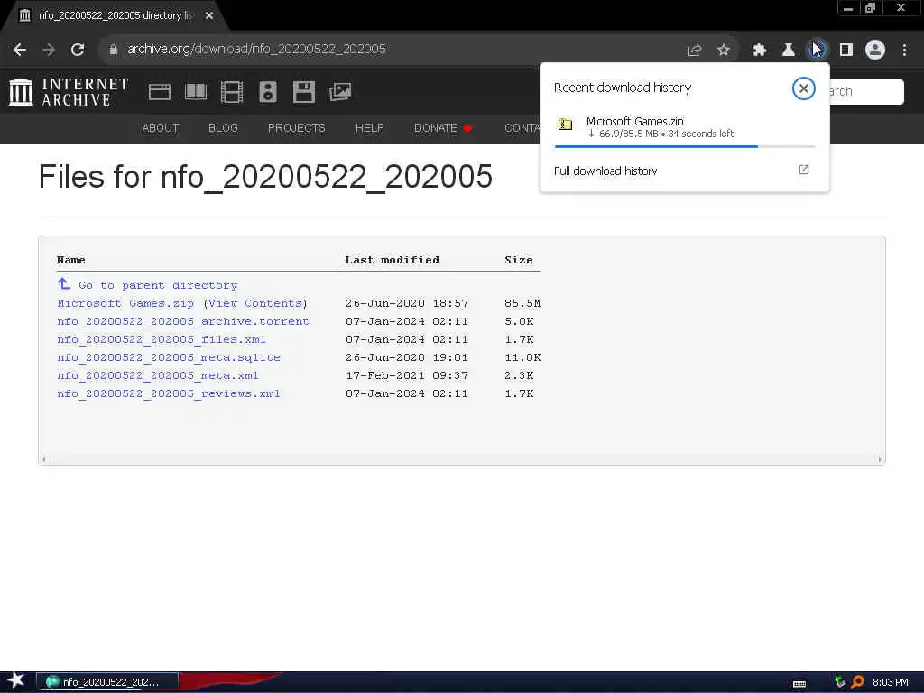Click the Size column header

click(519, 260)
